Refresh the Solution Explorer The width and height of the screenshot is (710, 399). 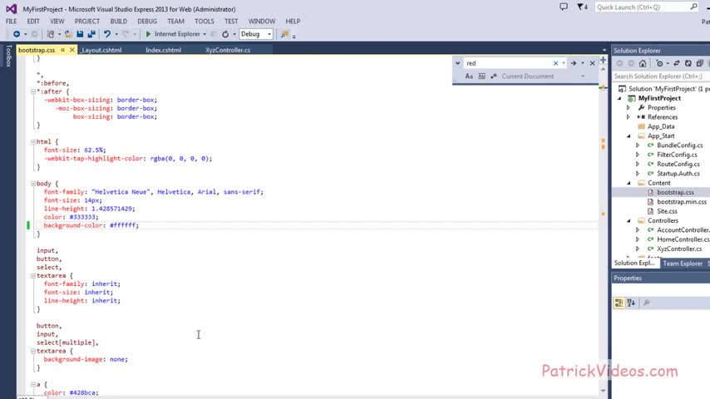(x=688, y=63)
